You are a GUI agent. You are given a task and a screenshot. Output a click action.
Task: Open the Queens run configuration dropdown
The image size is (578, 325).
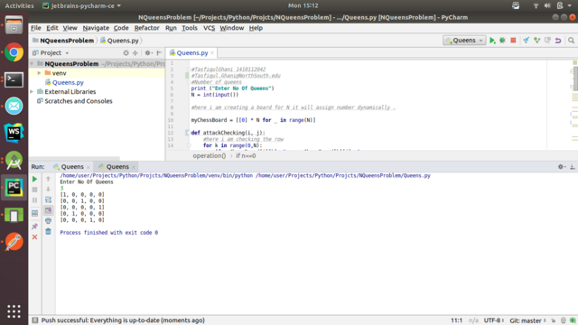point(464,41)
